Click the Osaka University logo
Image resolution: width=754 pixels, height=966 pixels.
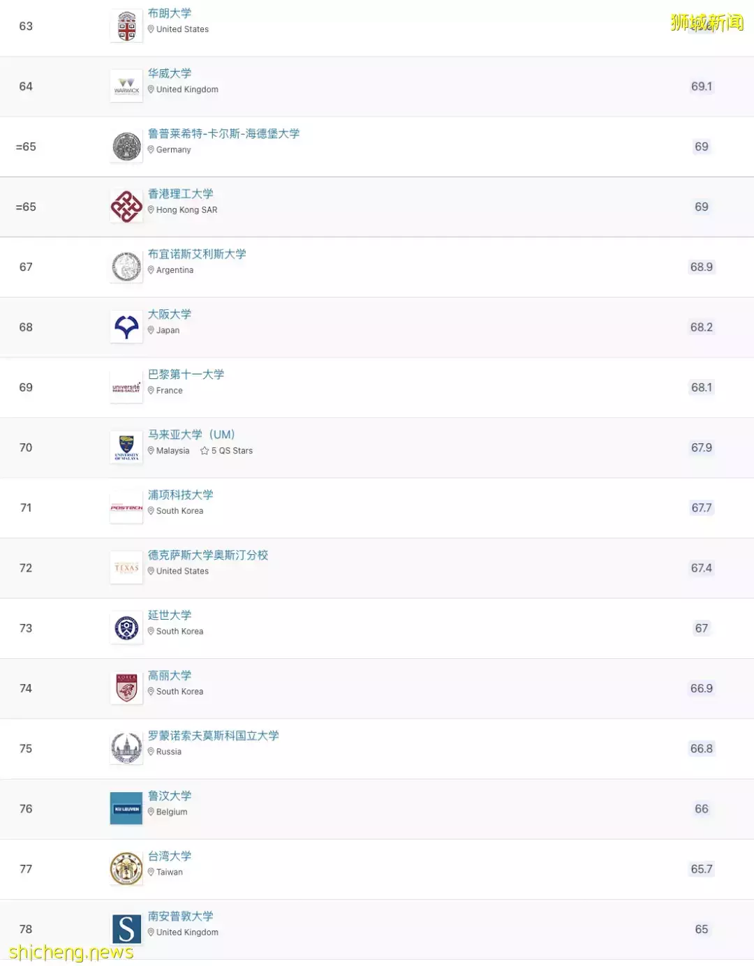click(x=126, y=326)
